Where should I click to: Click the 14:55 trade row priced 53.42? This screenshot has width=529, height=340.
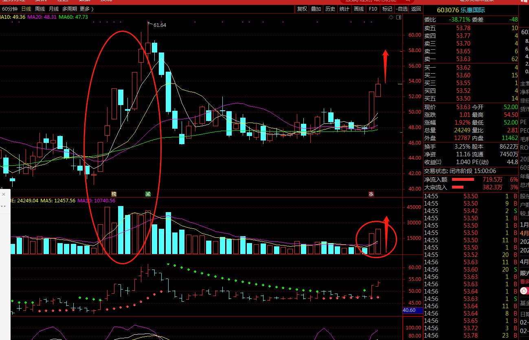point(472,211)
